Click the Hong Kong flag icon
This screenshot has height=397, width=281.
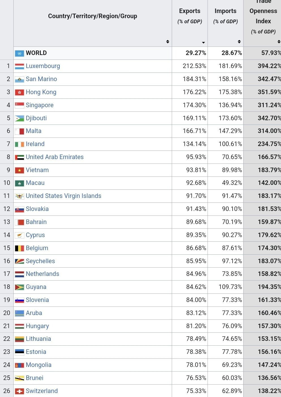coord(20,92)
